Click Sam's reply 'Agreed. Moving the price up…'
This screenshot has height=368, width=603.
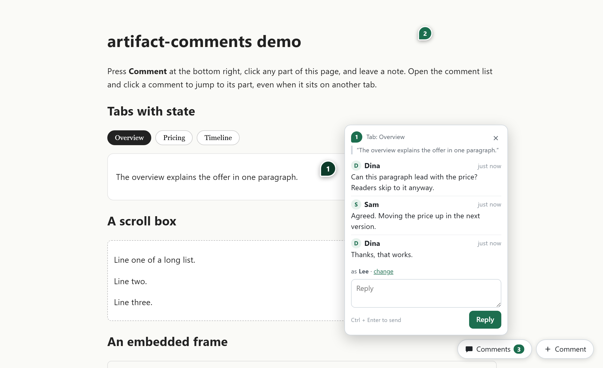[x=415, y=221]
